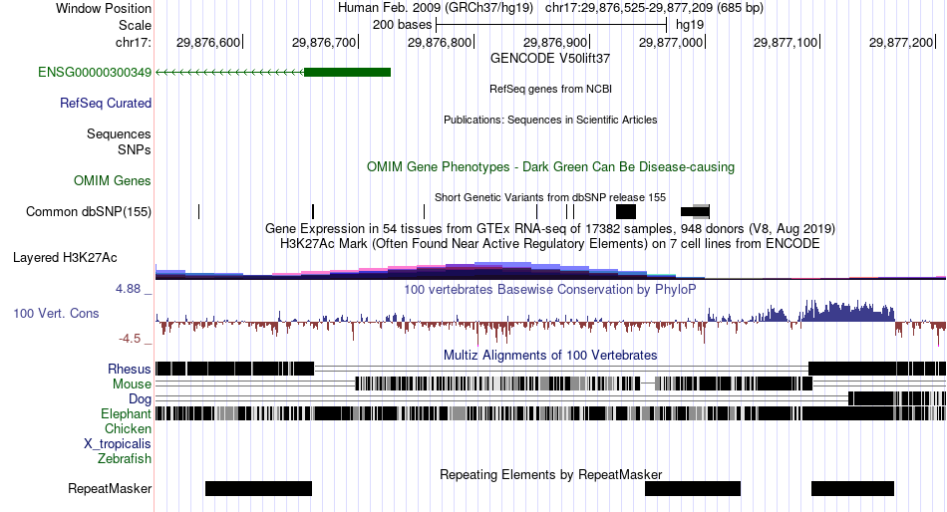
Task: Select the Mouse alignment label
Action: 132,384
